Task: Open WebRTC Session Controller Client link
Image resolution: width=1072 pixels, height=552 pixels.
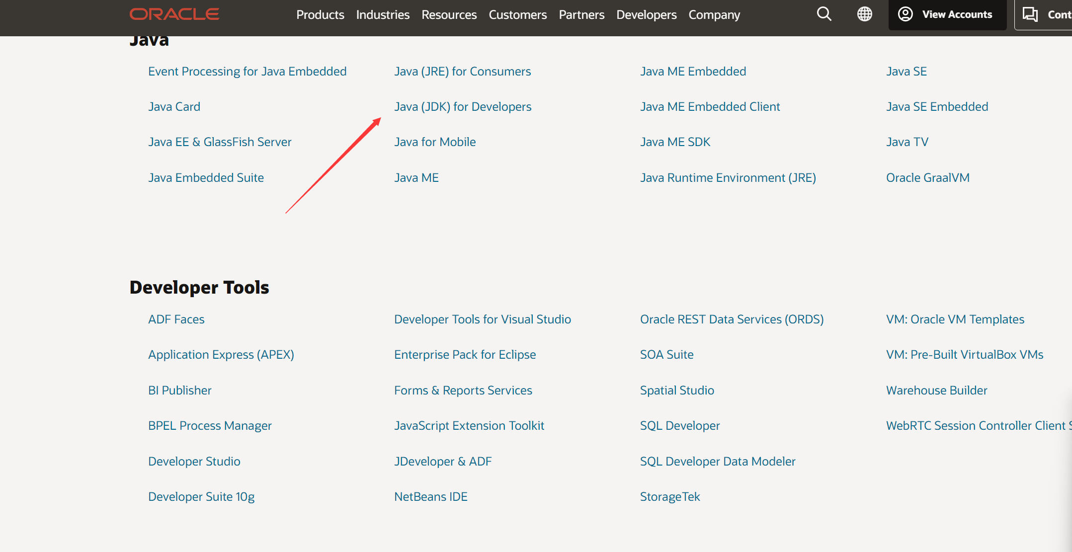Action: click(978, 426)
